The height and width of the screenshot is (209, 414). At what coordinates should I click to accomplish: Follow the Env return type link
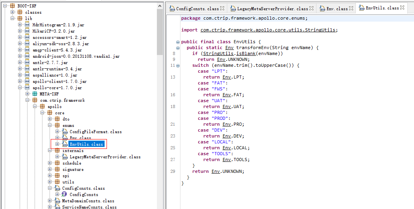pos(229,48)
